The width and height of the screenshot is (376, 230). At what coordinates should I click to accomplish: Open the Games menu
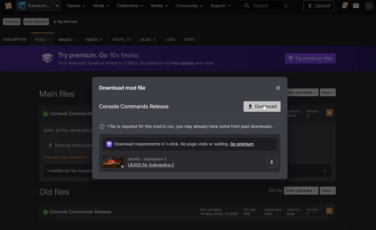click(76, 5)
